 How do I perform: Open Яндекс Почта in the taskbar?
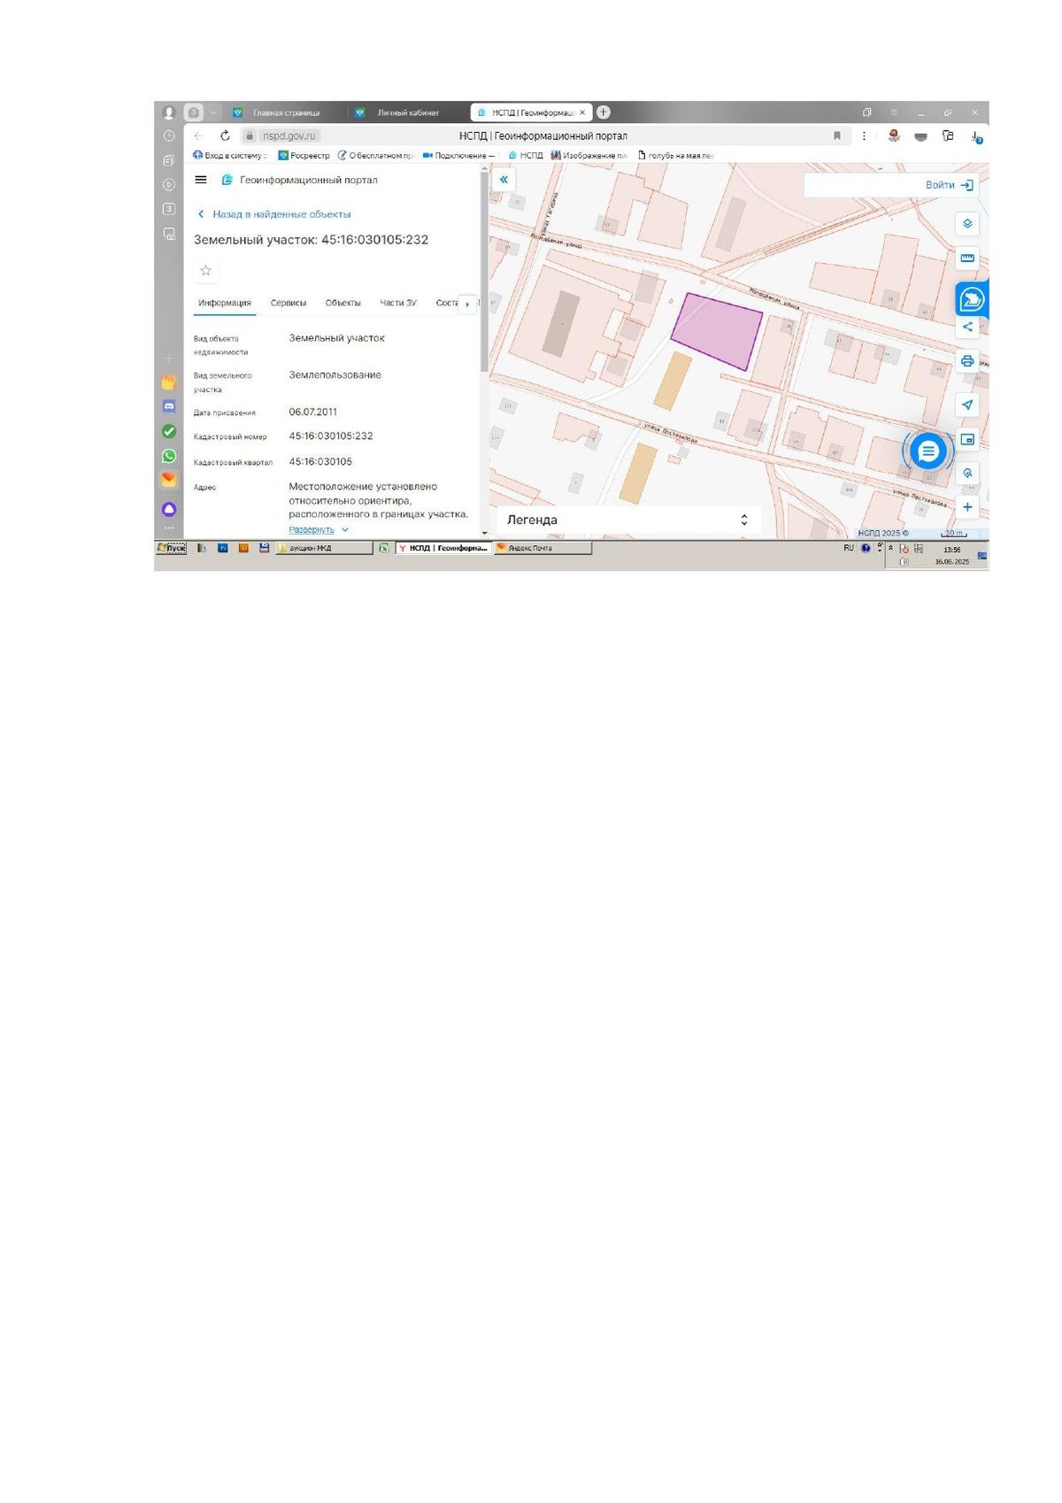(543, 548)
